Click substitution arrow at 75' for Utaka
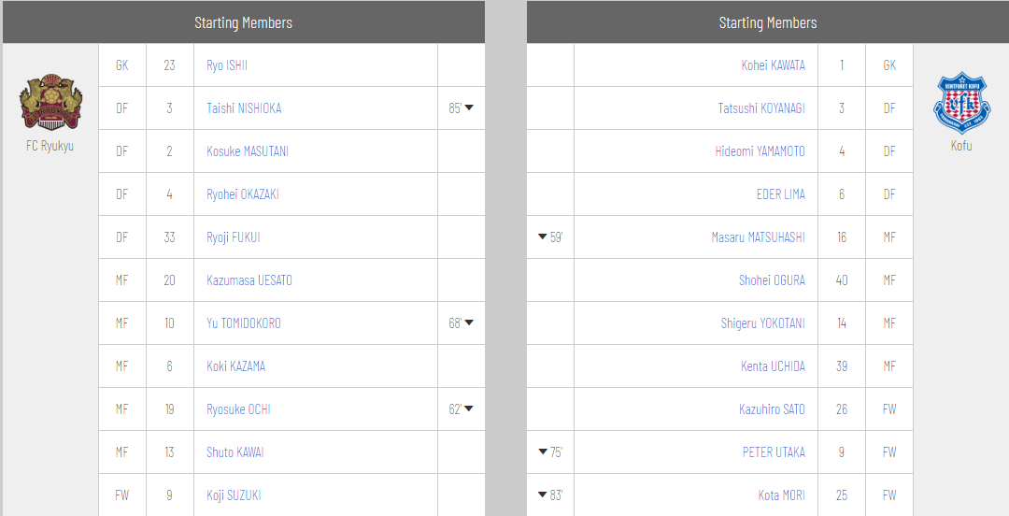 click(x=543, y=452)
